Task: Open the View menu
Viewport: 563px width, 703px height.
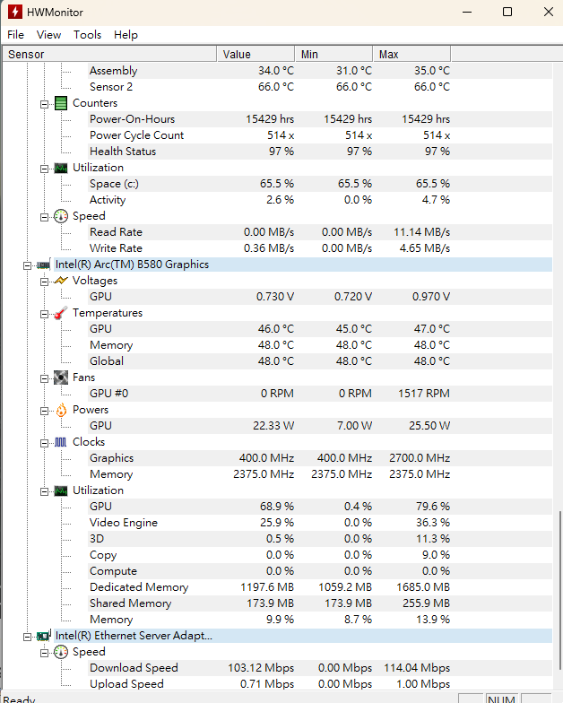Action: [48, 35]
